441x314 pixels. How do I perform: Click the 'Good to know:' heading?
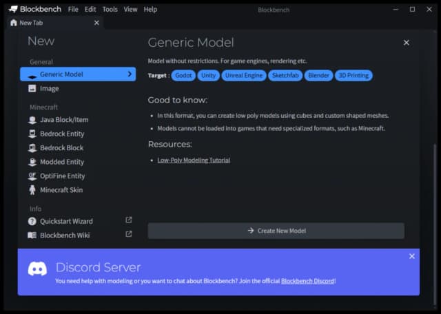(178, 100)
